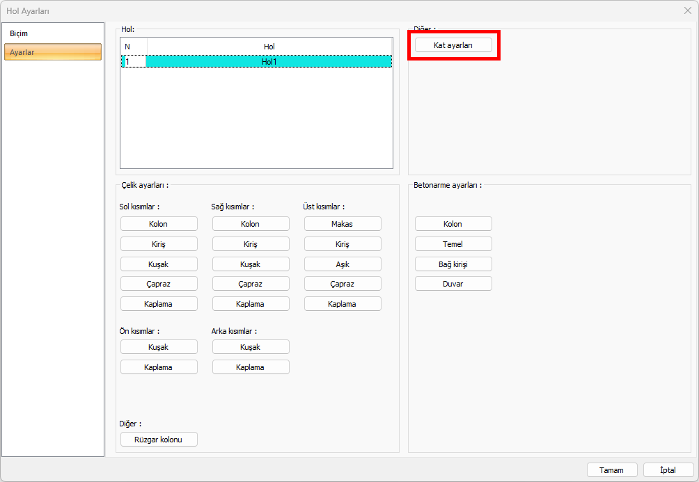Select the Ayarlar tab in sidebar
The height and width of the screenshot is (482, 699).
(x=53, y=52)
